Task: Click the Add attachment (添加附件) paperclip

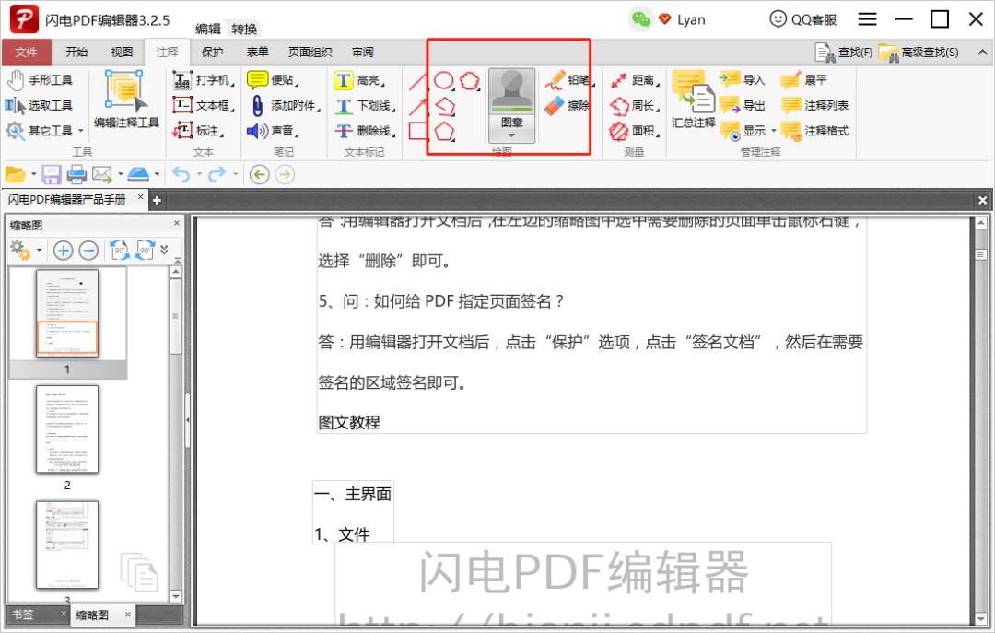Action: tap(284, 105)
